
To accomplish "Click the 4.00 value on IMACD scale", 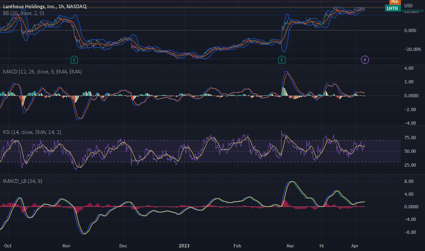I will click(x=409, y=194).
